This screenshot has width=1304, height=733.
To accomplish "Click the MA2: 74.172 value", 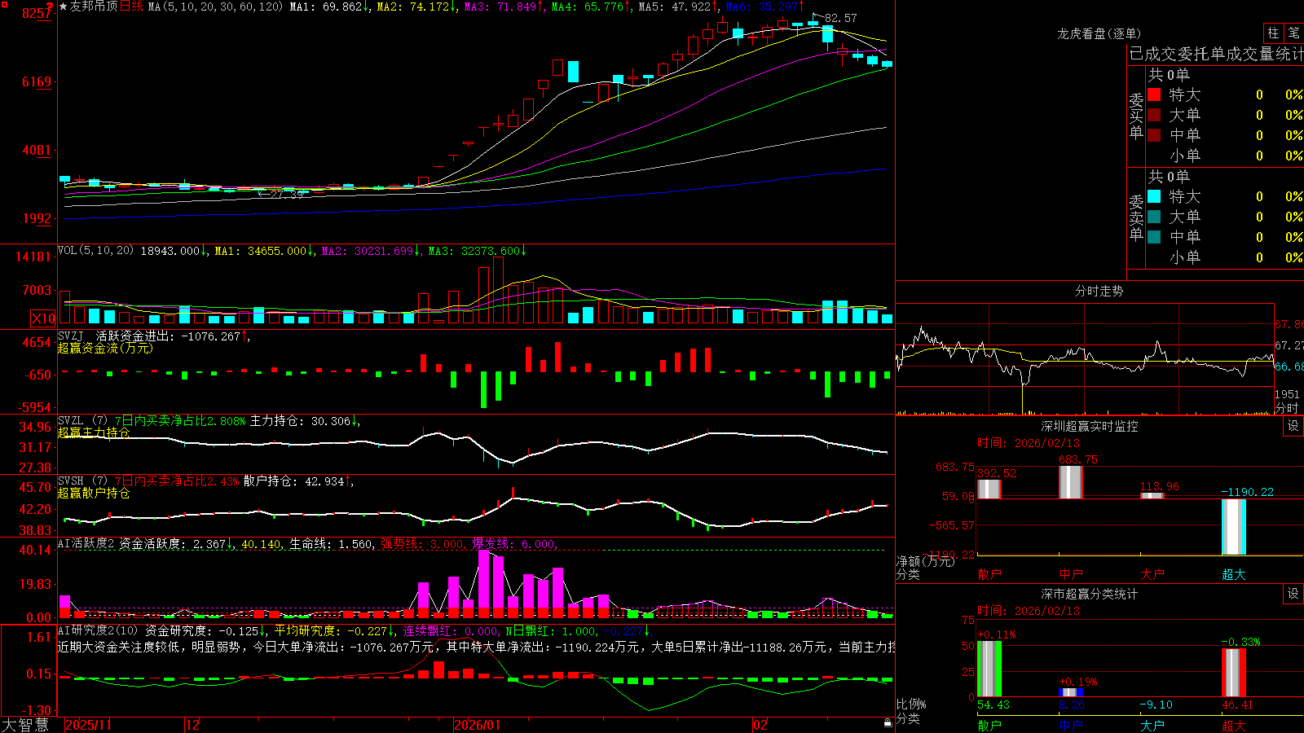I will click(x=412, y=7).
